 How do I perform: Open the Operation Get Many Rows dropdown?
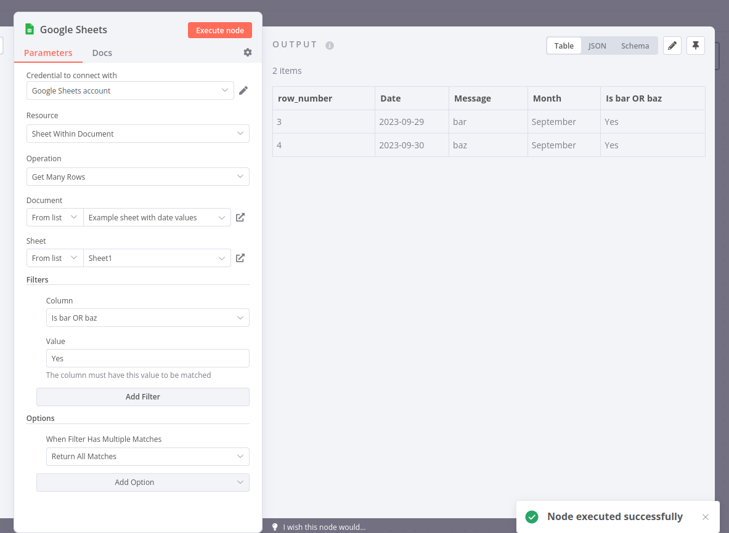point(137,177)
